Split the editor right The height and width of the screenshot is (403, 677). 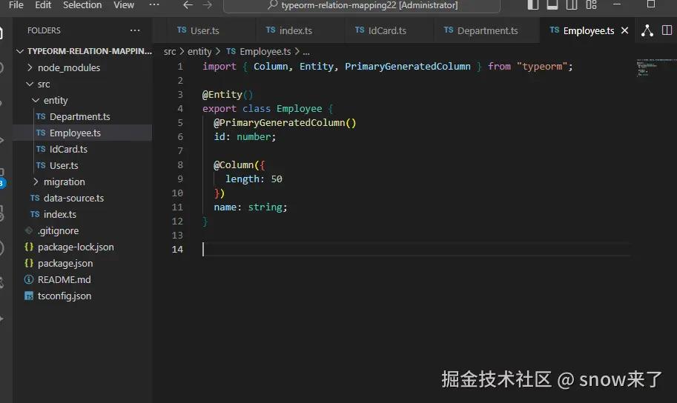(x=667, y=30)
